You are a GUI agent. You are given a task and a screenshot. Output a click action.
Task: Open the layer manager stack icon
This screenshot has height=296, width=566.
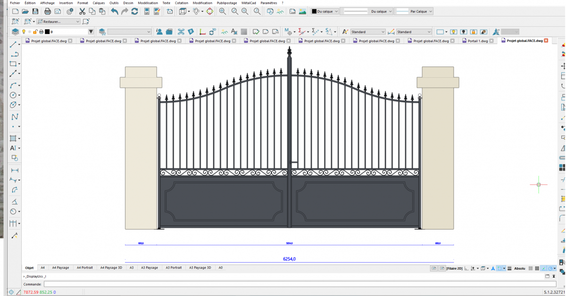pyautogui.click(x=15, y=32)
